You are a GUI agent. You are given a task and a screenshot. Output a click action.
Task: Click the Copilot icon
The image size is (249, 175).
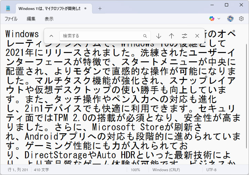tap(212, 19)
